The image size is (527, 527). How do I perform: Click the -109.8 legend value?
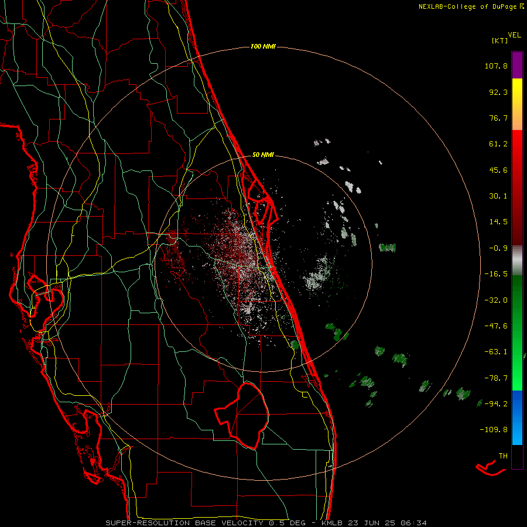point(494,430)
